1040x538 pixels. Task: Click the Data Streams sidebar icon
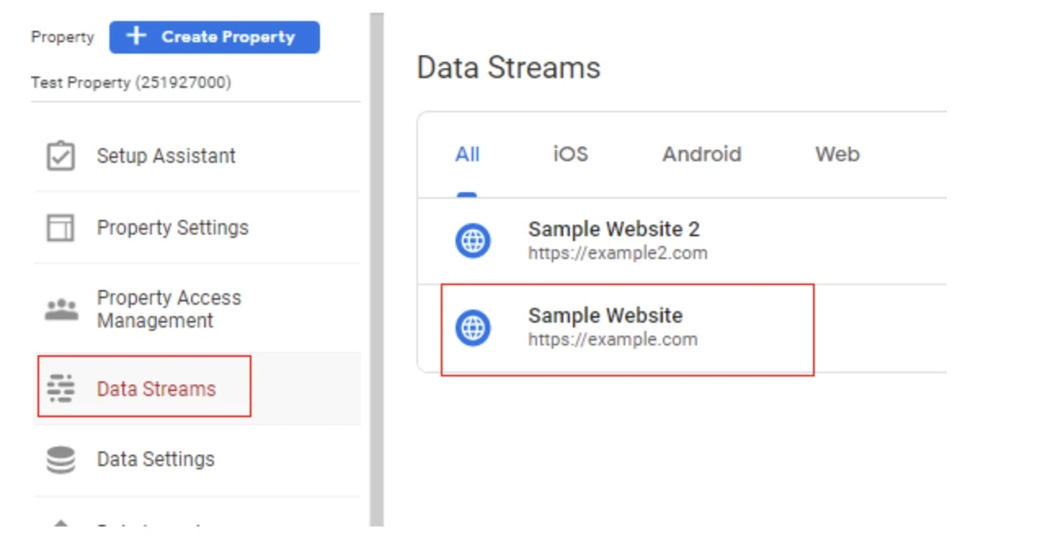tap(60, 389)
